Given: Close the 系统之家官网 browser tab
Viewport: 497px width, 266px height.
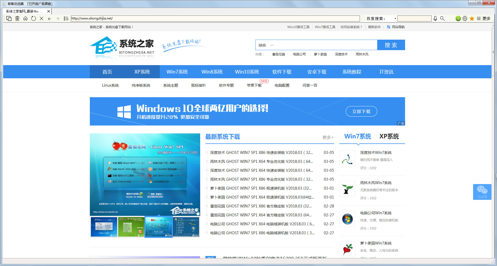Looking at the screenshot, I should click(49, 11).
